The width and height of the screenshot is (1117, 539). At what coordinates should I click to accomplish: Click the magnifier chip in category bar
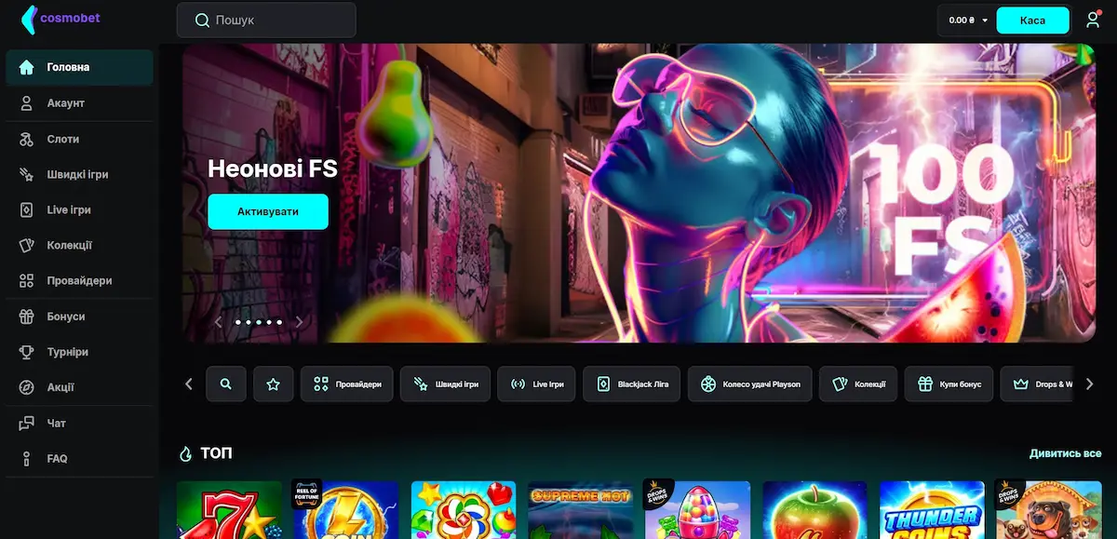tap(226, 384)
